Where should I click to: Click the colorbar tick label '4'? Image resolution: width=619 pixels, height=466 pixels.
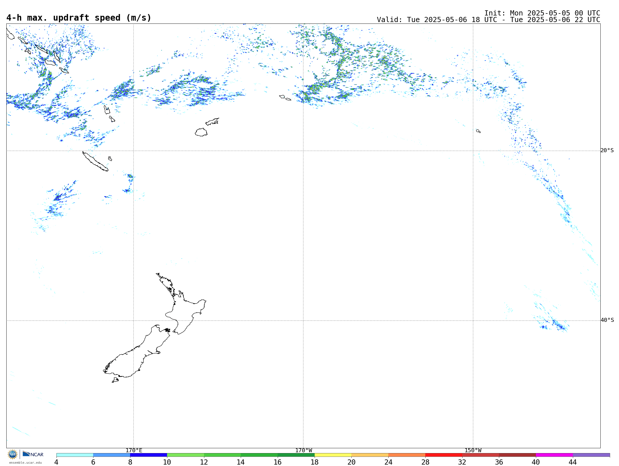pos(56,462)
